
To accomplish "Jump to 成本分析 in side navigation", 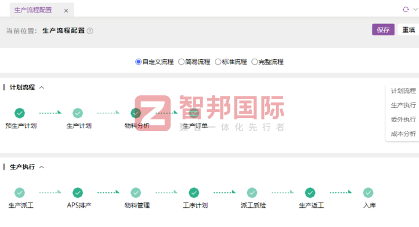I will [403, 134].
